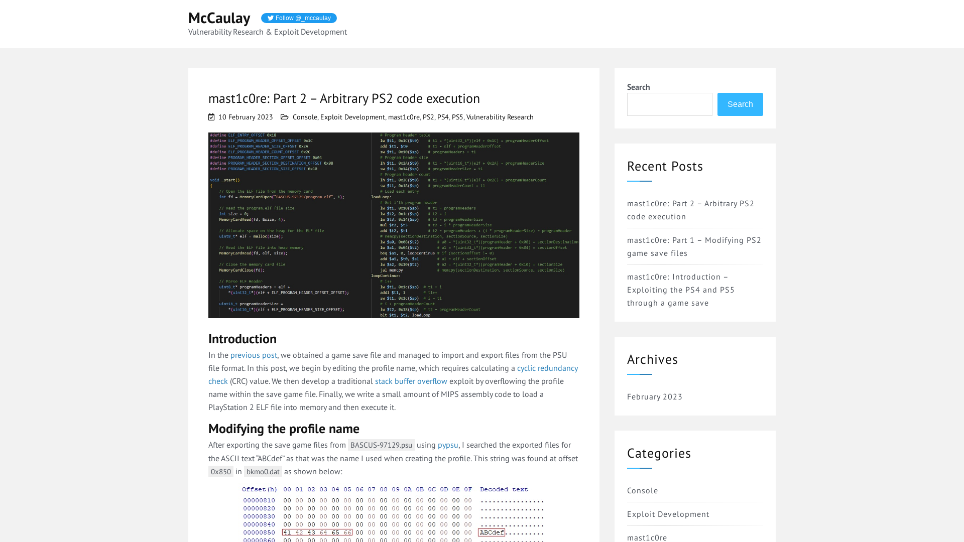The height and width of the screenshot is (542, 964).
Task: Click the calendar icon beside the date
Action: 211,117
